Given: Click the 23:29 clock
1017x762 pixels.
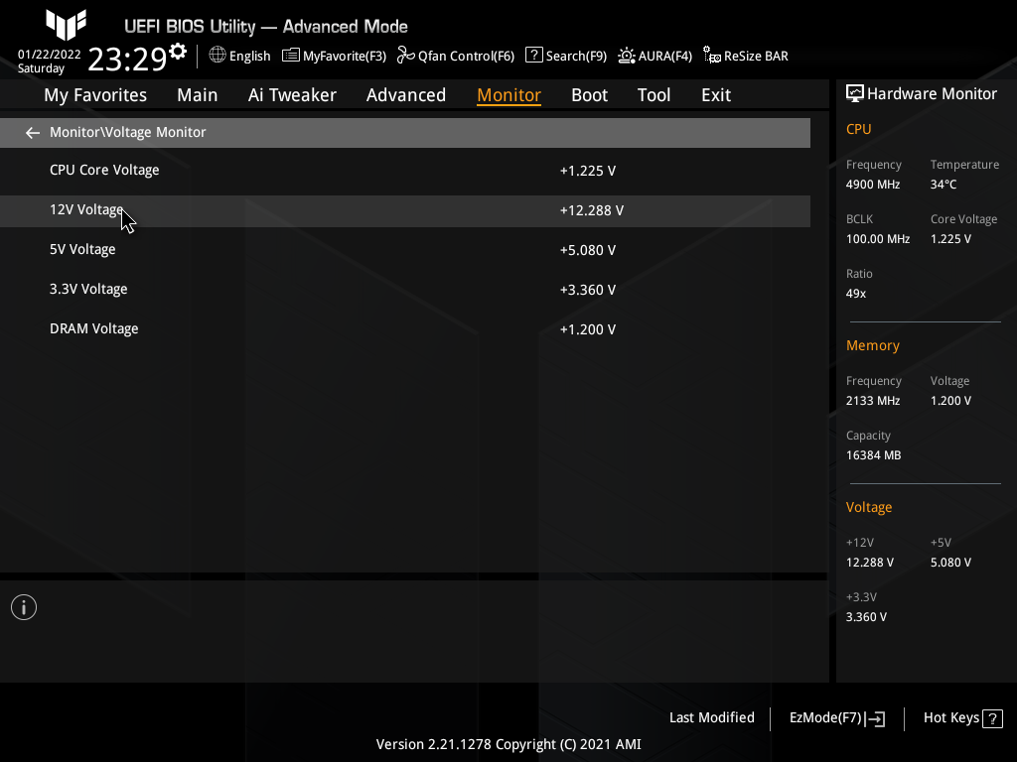Looking at the screenshot, I should [x=127, y=60].
